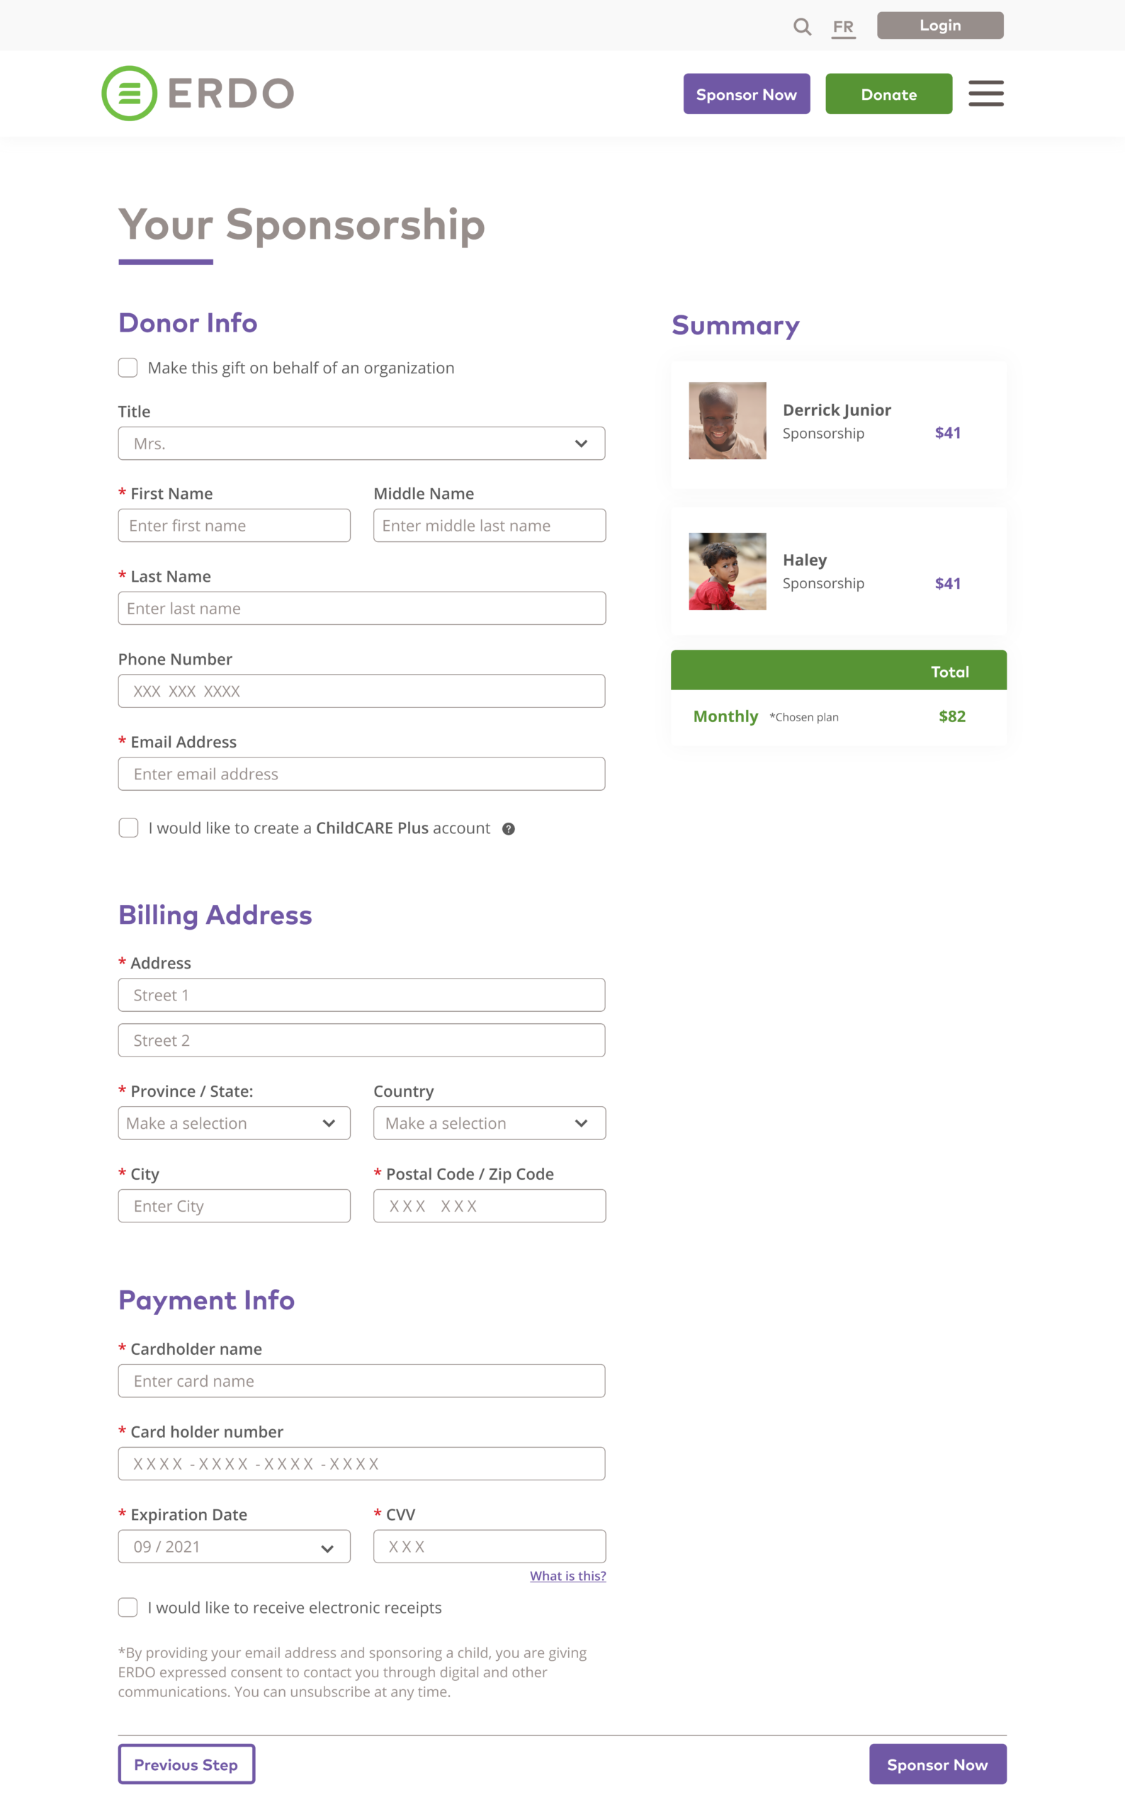Click the ERDO logo
The height and width of the screenshot is (1814, 1125).
tap(198, 94)
